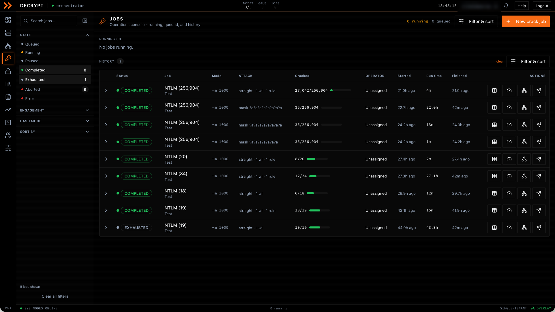The height and width of the screenshot is (312, 555).
Task: Sort by the Status column header
Action: 122,76
